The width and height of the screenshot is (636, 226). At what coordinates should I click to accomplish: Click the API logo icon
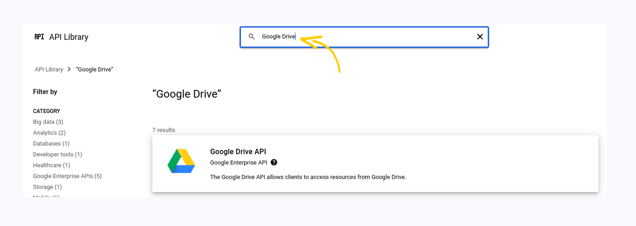click(39, 37)
